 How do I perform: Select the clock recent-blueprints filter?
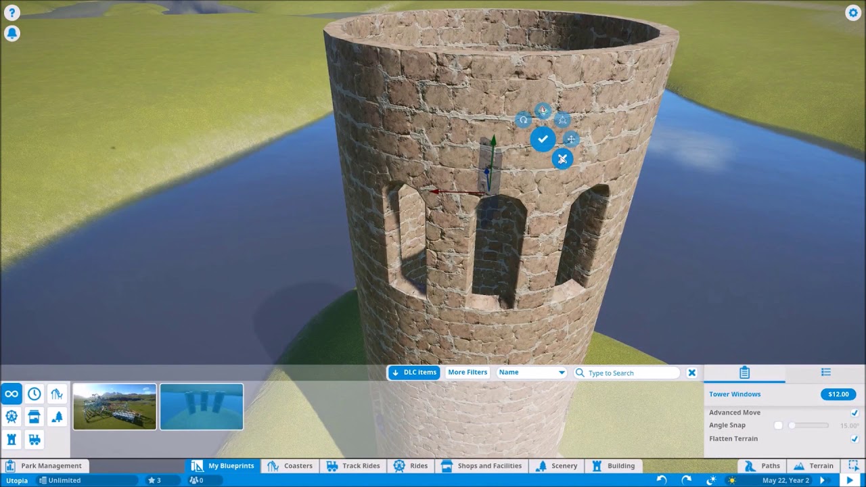tap(35, 394)
